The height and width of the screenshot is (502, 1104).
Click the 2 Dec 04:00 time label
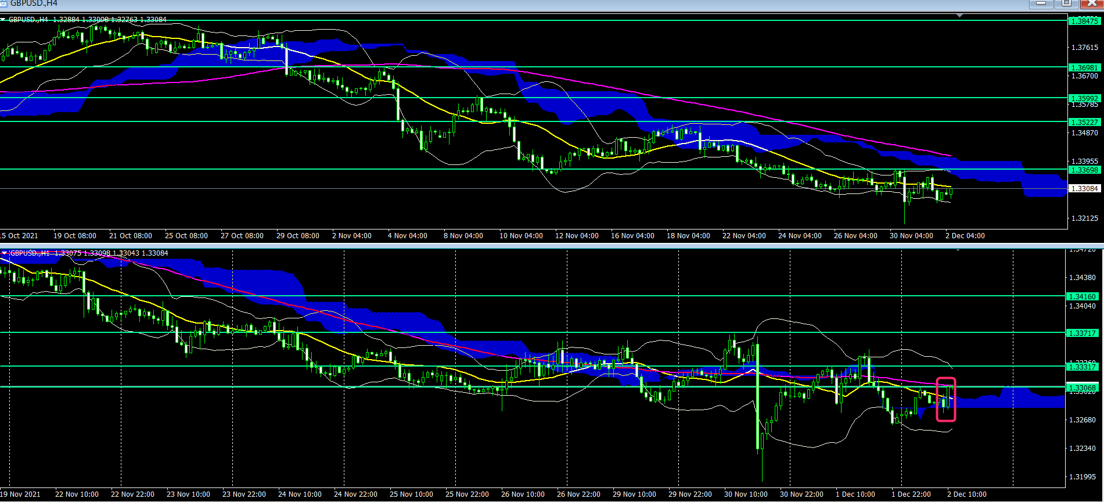pyautogui.click(x=965, y=236)
